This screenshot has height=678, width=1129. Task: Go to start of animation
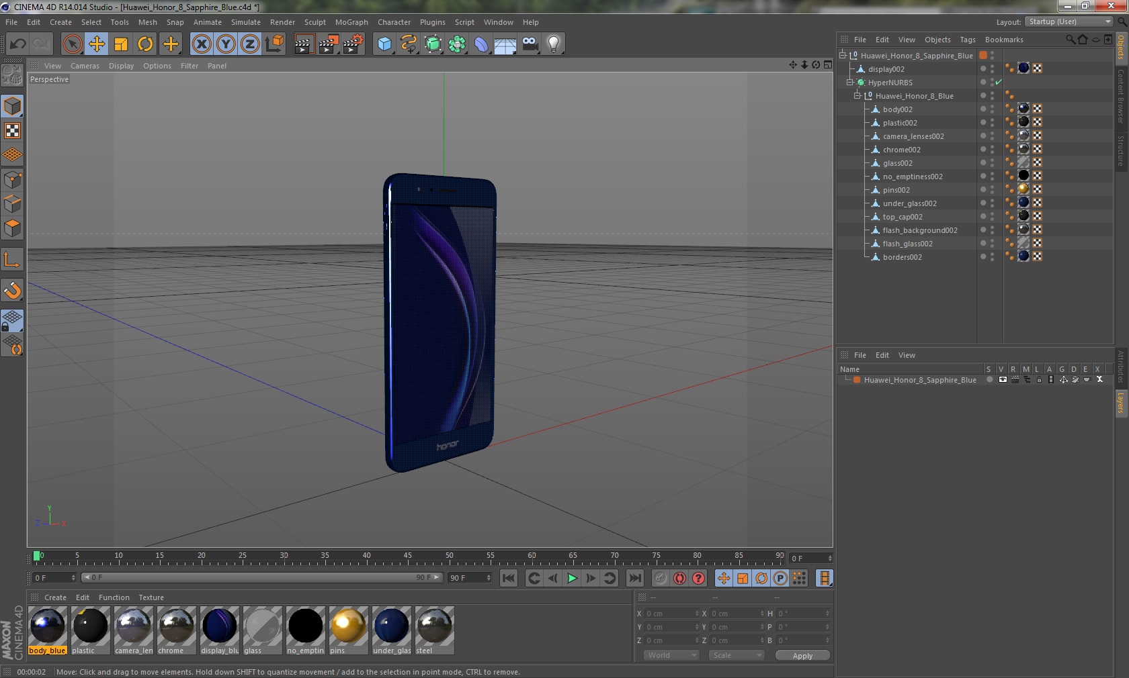509,578
